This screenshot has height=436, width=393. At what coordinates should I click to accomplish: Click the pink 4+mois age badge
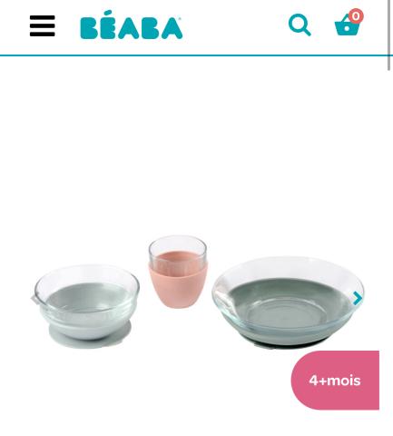pyautogui.click(x=335, y=381)
